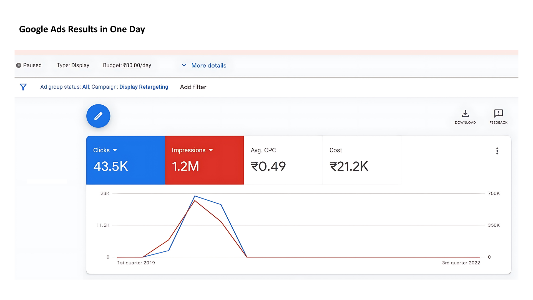Click the Ad group status All filter

pyautogui.click(x=86, y=87)
